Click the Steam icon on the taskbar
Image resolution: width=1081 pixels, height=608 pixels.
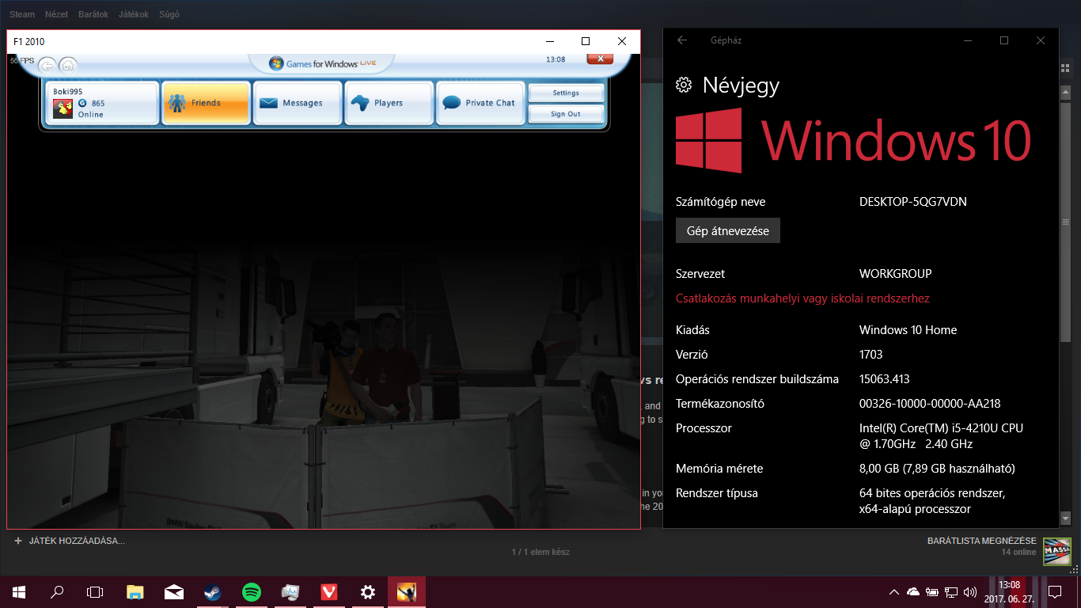coord(213,591)
